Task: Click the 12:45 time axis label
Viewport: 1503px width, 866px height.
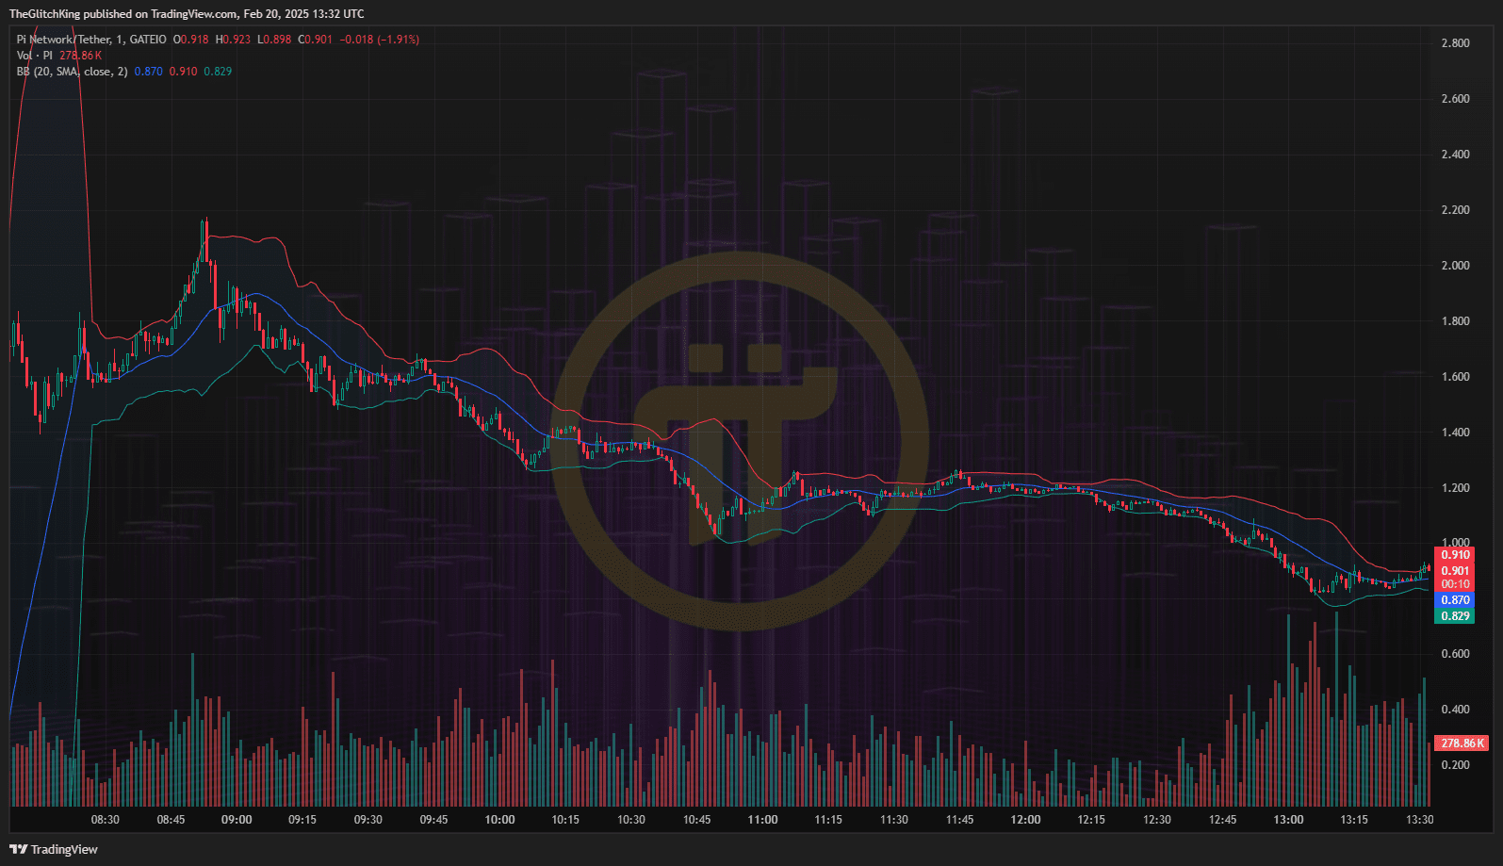Action: click(1223, 820)
